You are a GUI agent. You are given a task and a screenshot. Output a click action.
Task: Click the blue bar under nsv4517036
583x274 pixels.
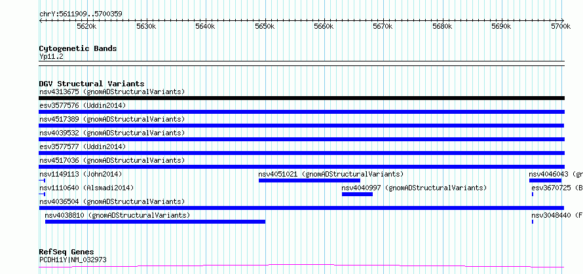(x=301, y=167)
